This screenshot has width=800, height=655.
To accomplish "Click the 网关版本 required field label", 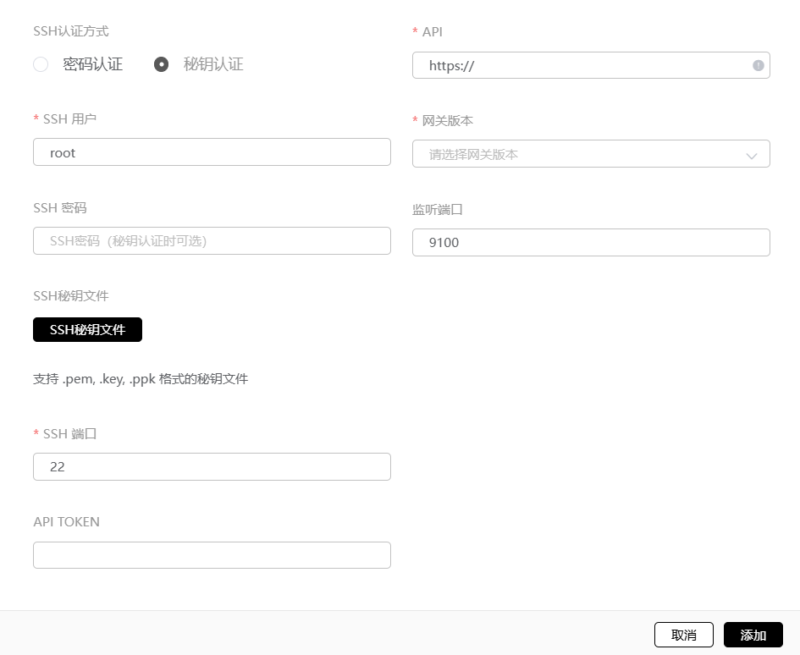I will point(447,121).
